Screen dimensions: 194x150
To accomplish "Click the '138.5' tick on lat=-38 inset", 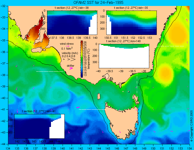I will click(70, 38).
